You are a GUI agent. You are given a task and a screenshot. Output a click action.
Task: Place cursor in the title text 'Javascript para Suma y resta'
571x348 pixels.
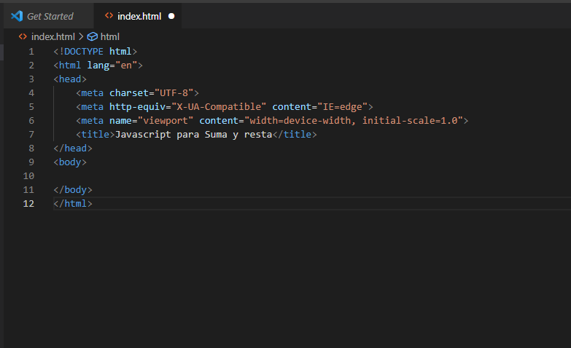click(193, 135)
